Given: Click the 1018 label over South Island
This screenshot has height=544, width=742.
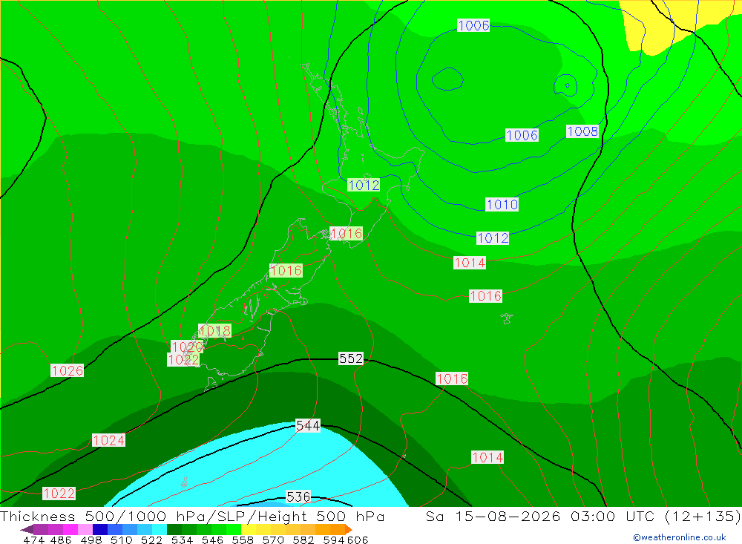Looking at the screenshot, I should tap(214, 330).
